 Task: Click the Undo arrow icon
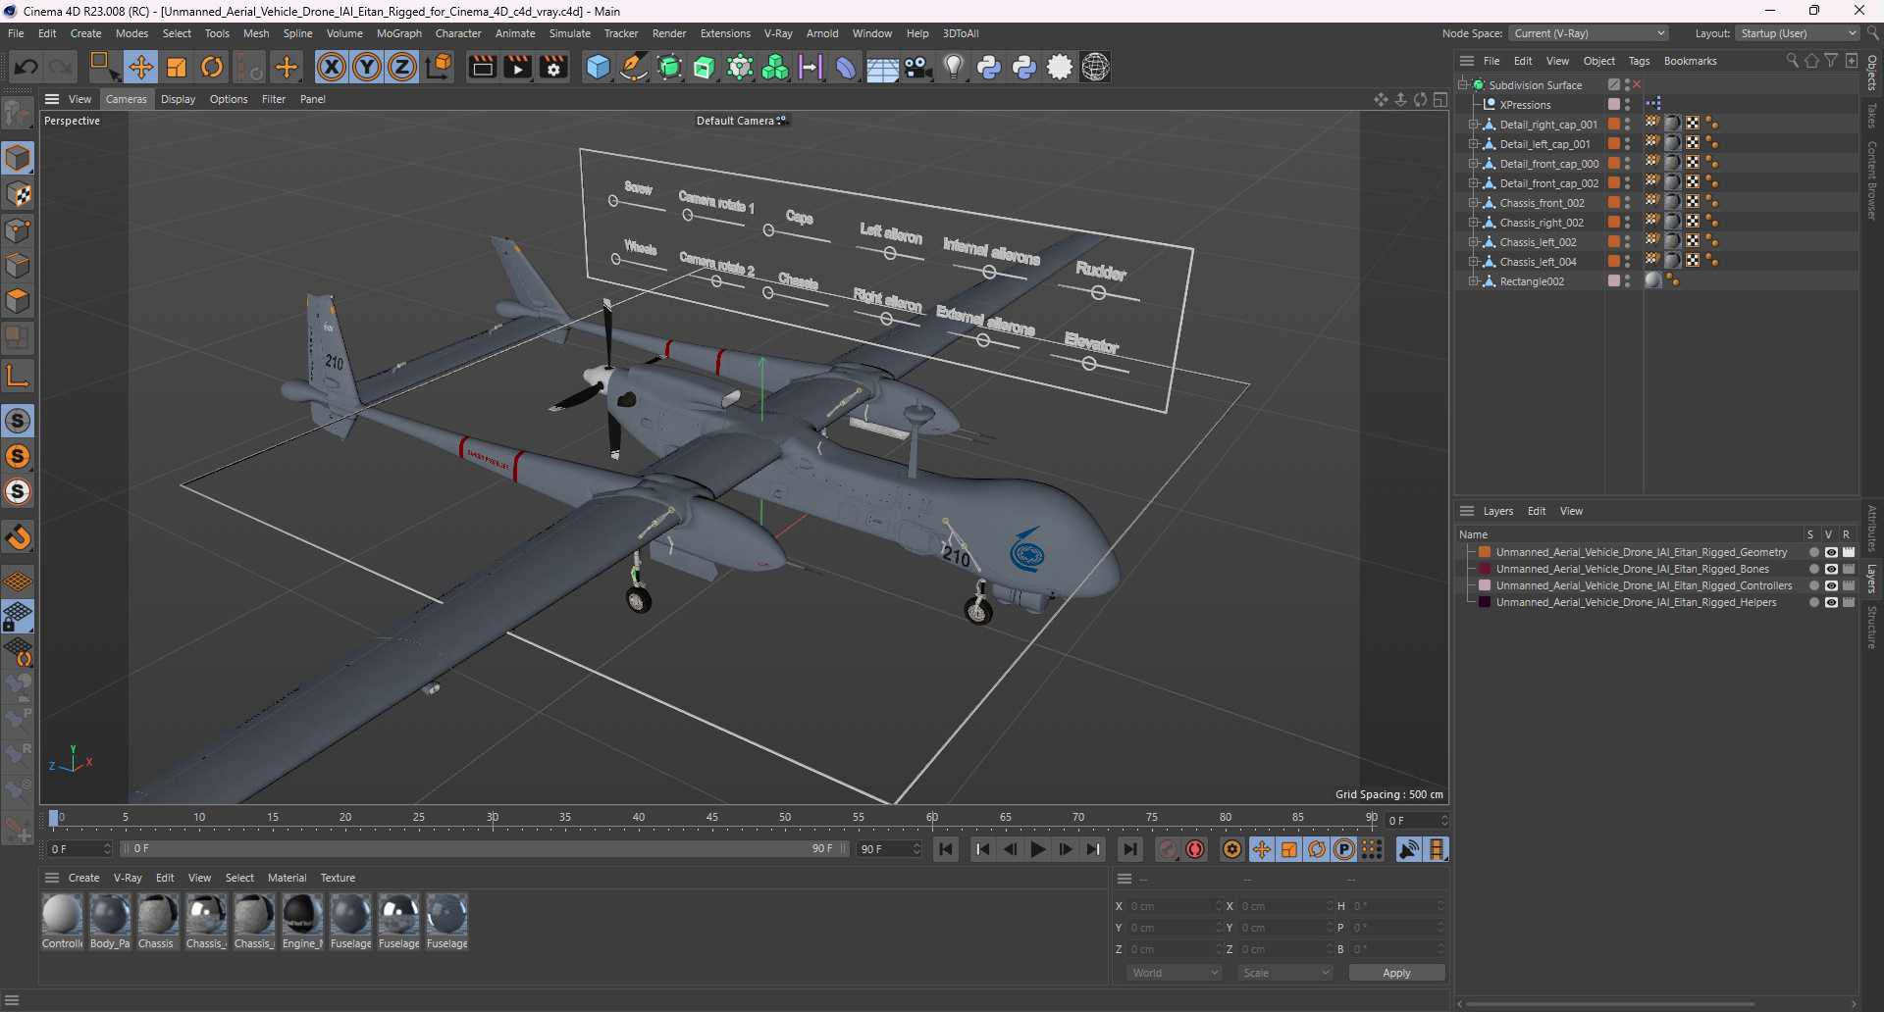click(x=26, y=67)
